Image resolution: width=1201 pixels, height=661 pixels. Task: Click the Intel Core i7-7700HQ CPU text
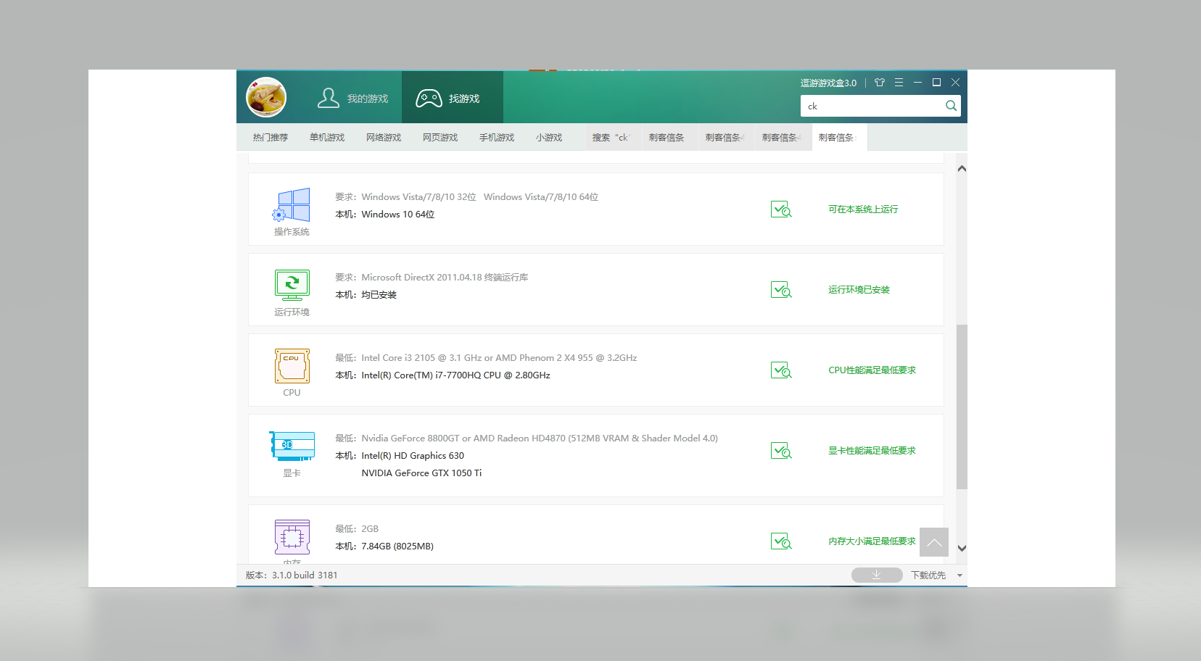point(455,375)
